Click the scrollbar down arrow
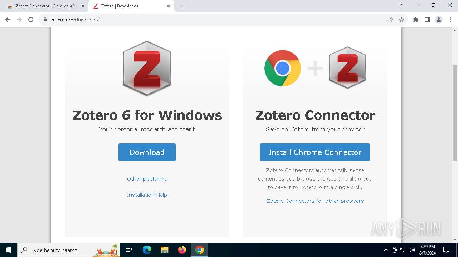The height and width of the screenshot is (257, 458). click(x=455, y=240)
